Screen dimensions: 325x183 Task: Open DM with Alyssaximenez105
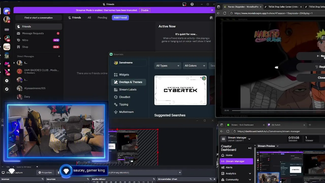coord(39,88)
